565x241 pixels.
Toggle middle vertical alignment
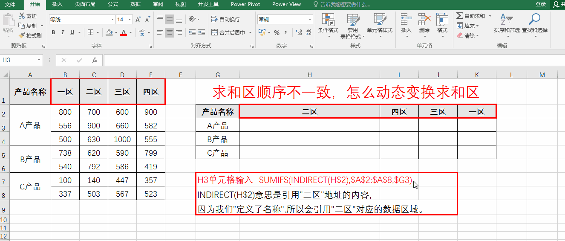pyautogui.click(x=170, y=19)
